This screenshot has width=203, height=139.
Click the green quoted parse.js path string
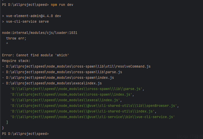76,89
